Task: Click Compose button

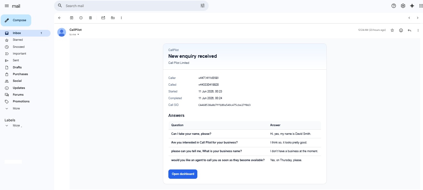Action: 16,20
